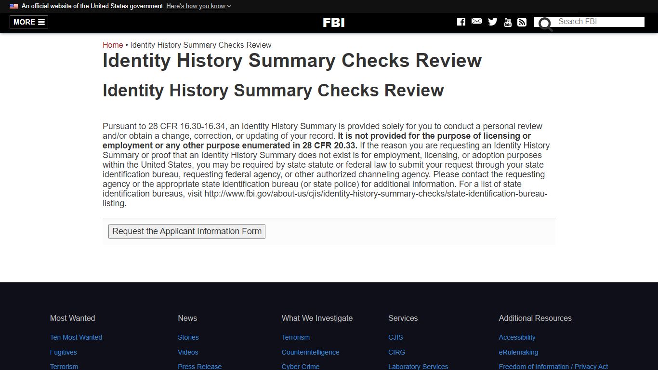Click the search magnifying glass icon
Image resolution: width=658 pixels, height=370 pixels.
coord(545,24)
